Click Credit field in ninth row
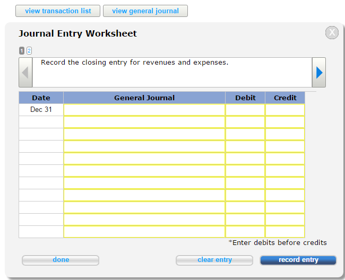Viewport: 345px width, 280px height. (285, 207)
